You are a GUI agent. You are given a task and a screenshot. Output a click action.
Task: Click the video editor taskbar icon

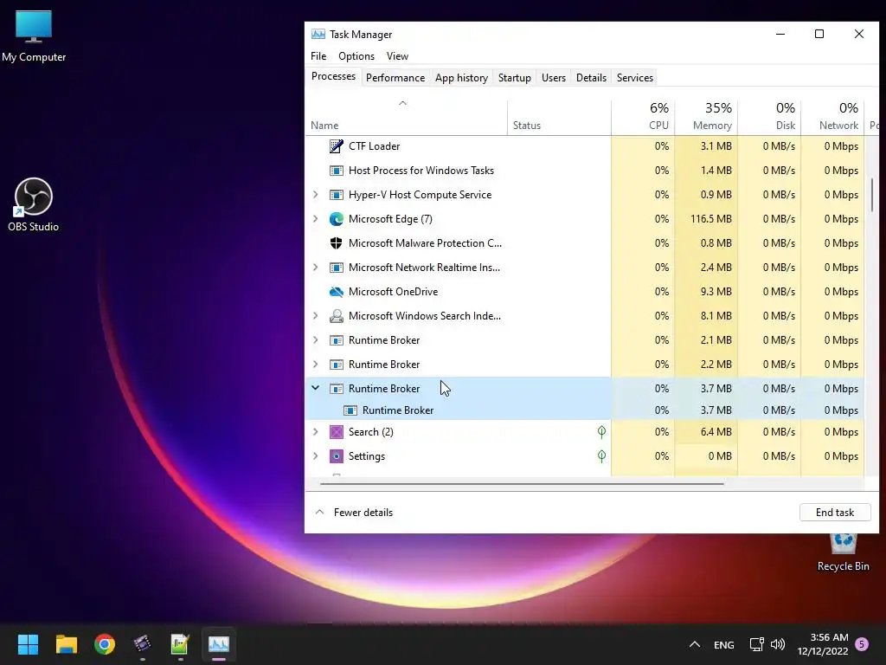tap(143, 644)
